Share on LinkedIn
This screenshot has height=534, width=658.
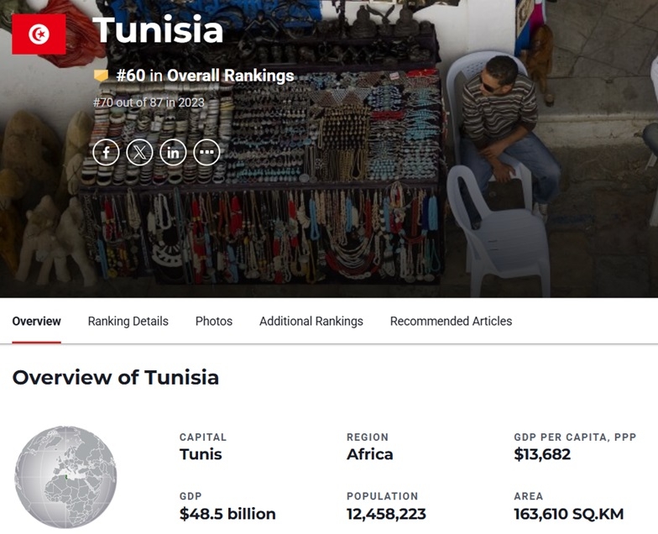tap(173, 152)
